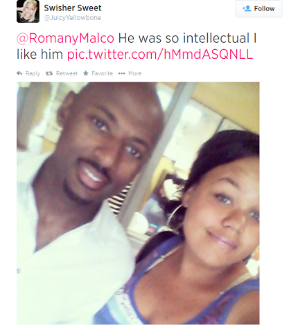298x327 pixels.
Task: Open the @JuicyYellowbone handle link
Action: click(x=73, y=18)
